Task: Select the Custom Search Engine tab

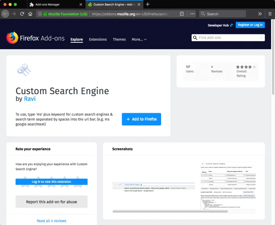Action: (114, 4)
